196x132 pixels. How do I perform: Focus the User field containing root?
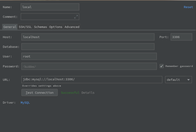[89, 56]
